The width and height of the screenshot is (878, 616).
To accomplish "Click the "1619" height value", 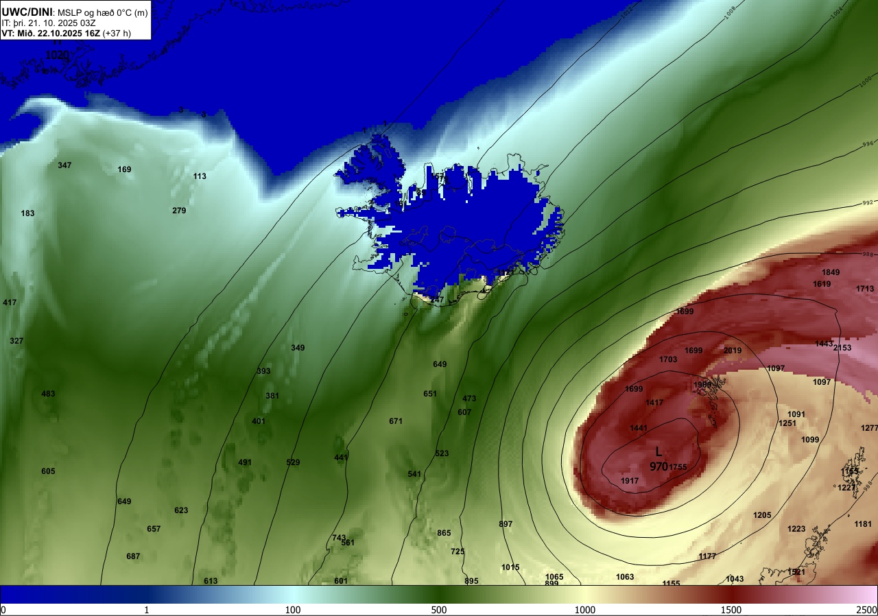I will point(822,284).
